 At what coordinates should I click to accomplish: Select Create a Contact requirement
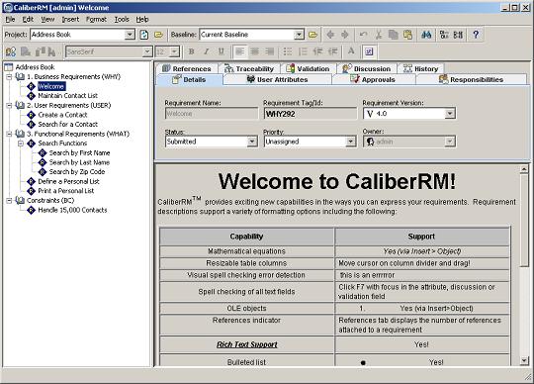[62, 115]
